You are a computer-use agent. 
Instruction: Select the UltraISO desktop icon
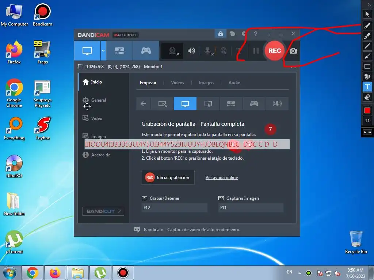click(14, 166)
